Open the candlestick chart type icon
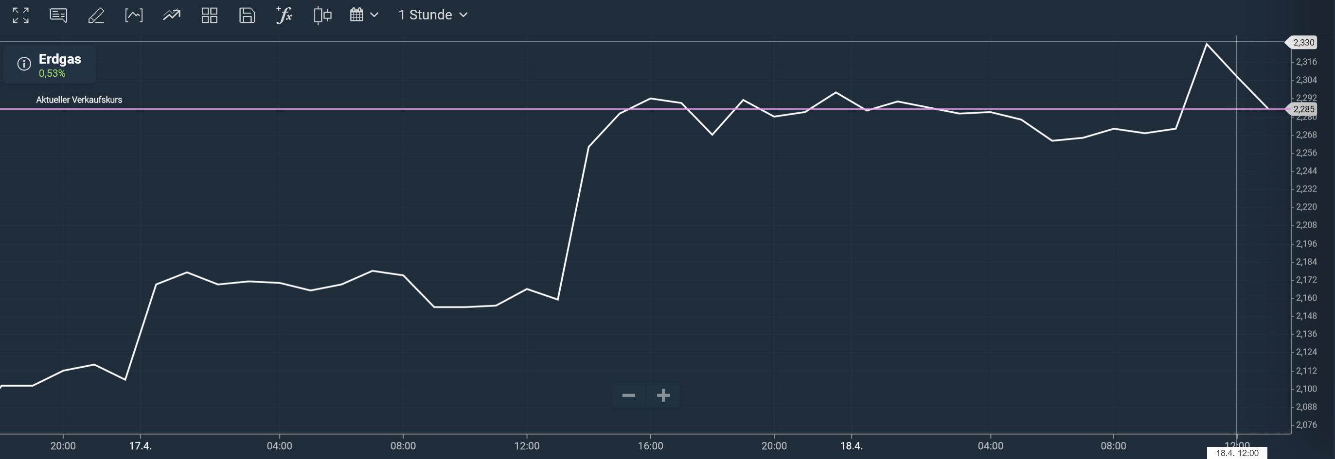Image resolution: width=1335 pixels, height=459 pixels. tap(322, 15)
